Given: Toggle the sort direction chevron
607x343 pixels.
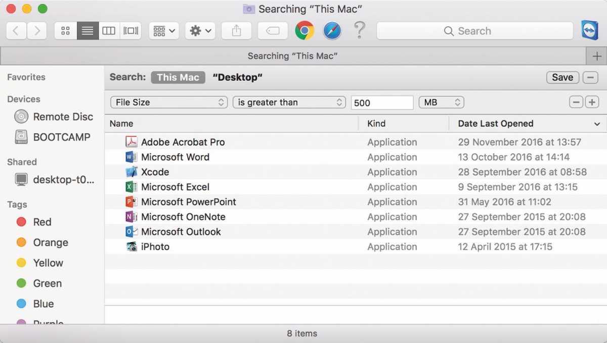Looking at the screenshot, I should pos(597,124).
